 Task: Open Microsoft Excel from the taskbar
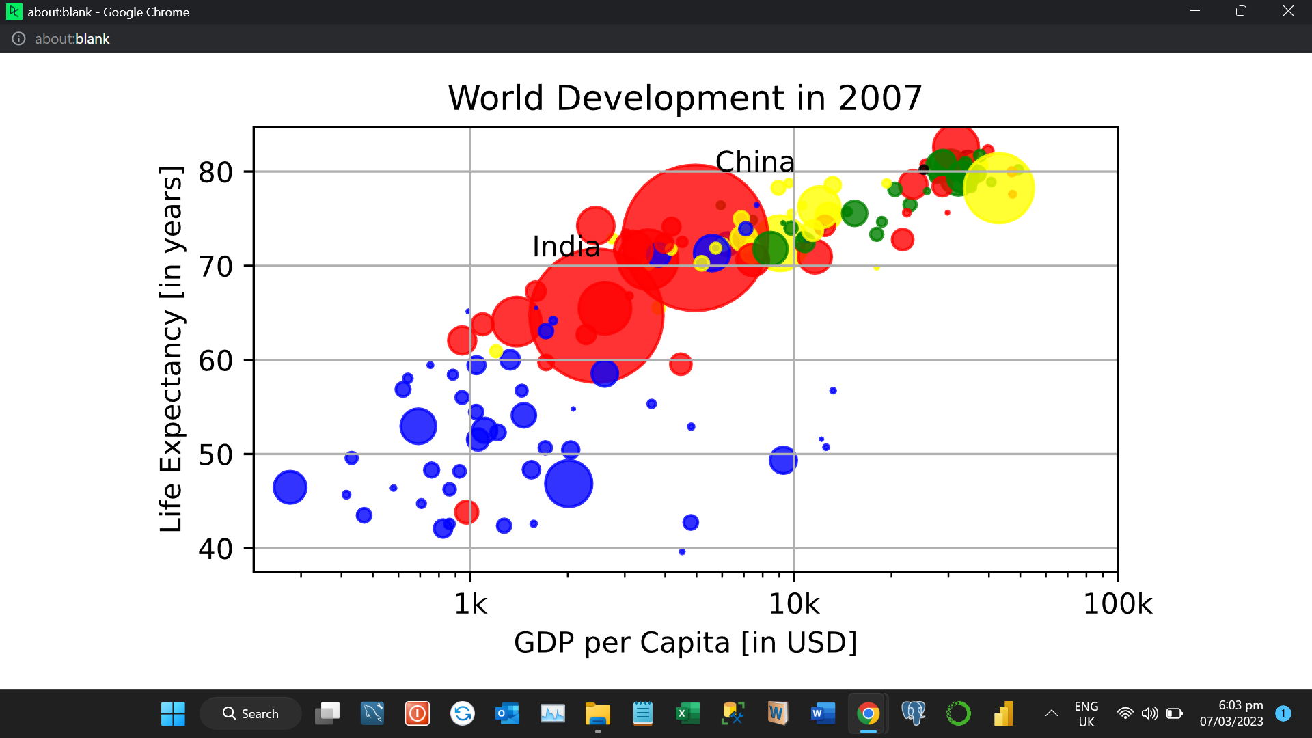tap(688, 713)
